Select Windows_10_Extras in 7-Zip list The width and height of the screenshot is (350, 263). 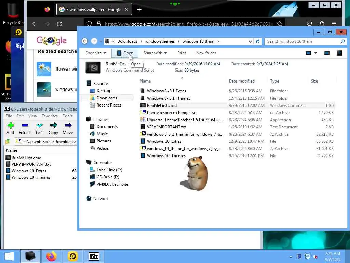coord(29,171)
